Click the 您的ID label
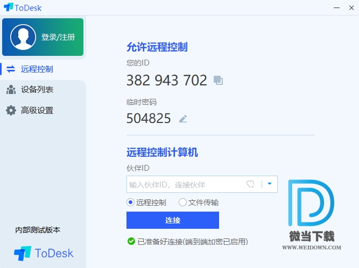The width and height of the screenshot is (359, 268). click(x=138, y=63)
